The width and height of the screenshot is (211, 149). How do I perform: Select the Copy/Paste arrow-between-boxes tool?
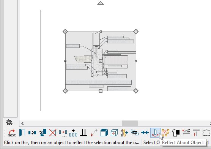(x=32, y=133)
